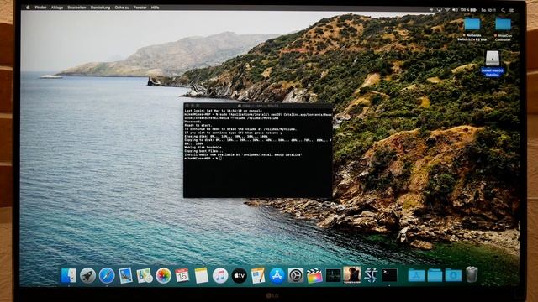
Task: Click the Wi-Fi status icon
Action: [x=447, y=10]
